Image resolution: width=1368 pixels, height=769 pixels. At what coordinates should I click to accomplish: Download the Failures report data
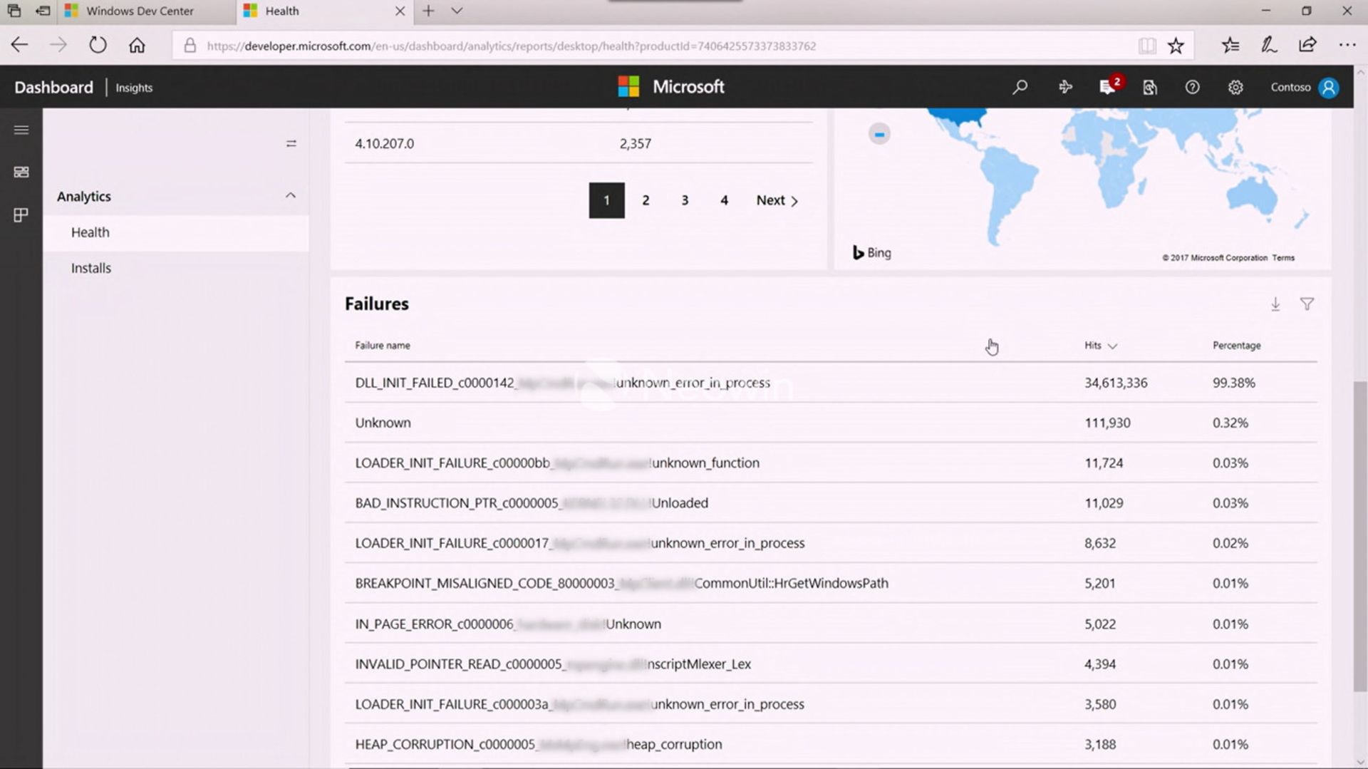point(1275,304)
